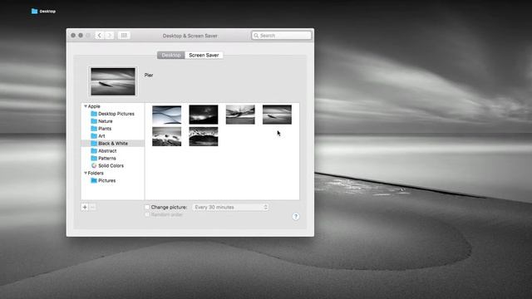Minimize the Desktop & Screen Saver window

pyautogui.click(x=81, y=35)
